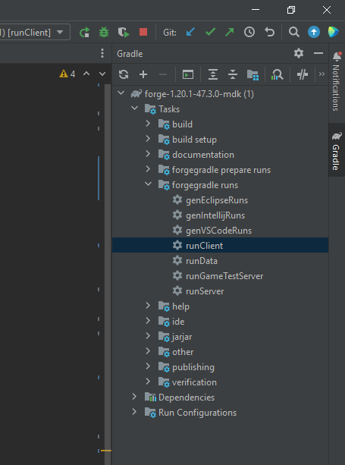Execute Gradle task console icon
This screenshot has height=465, width=345.
point(188,74)
